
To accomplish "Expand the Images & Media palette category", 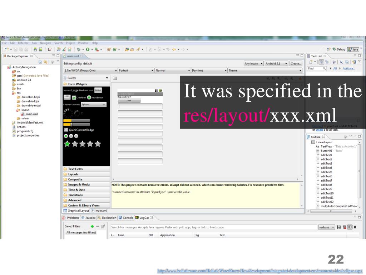I will click(86, 184).
